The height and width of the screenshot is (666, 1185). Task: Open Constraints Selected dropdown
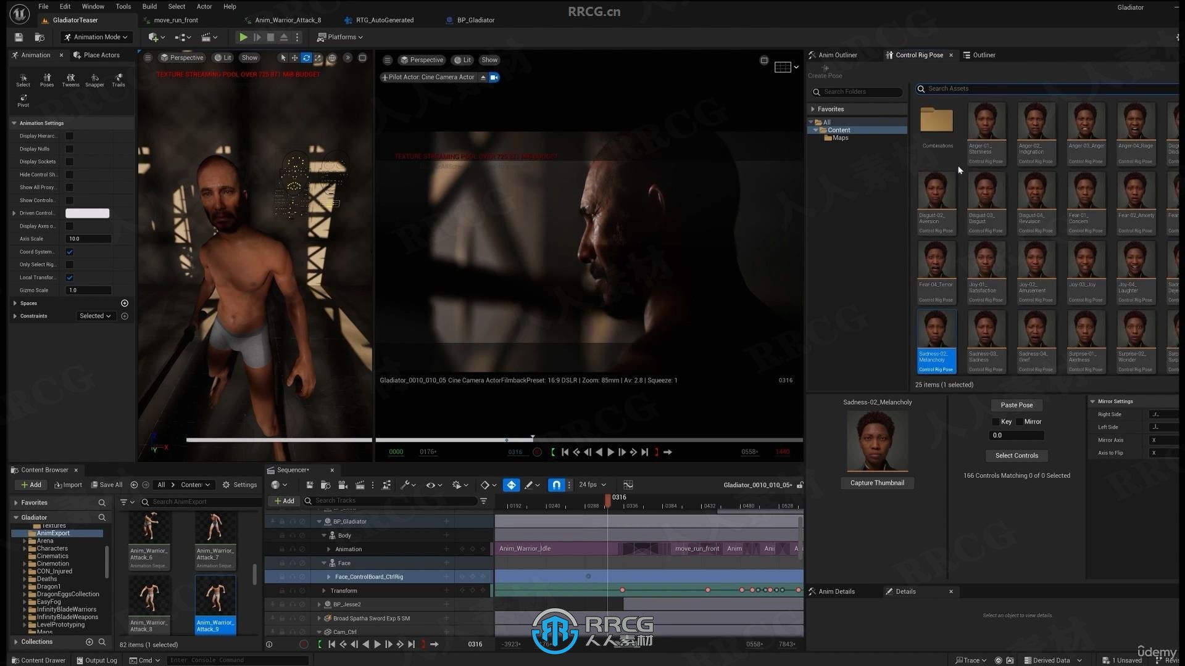[x=95, y=316]
